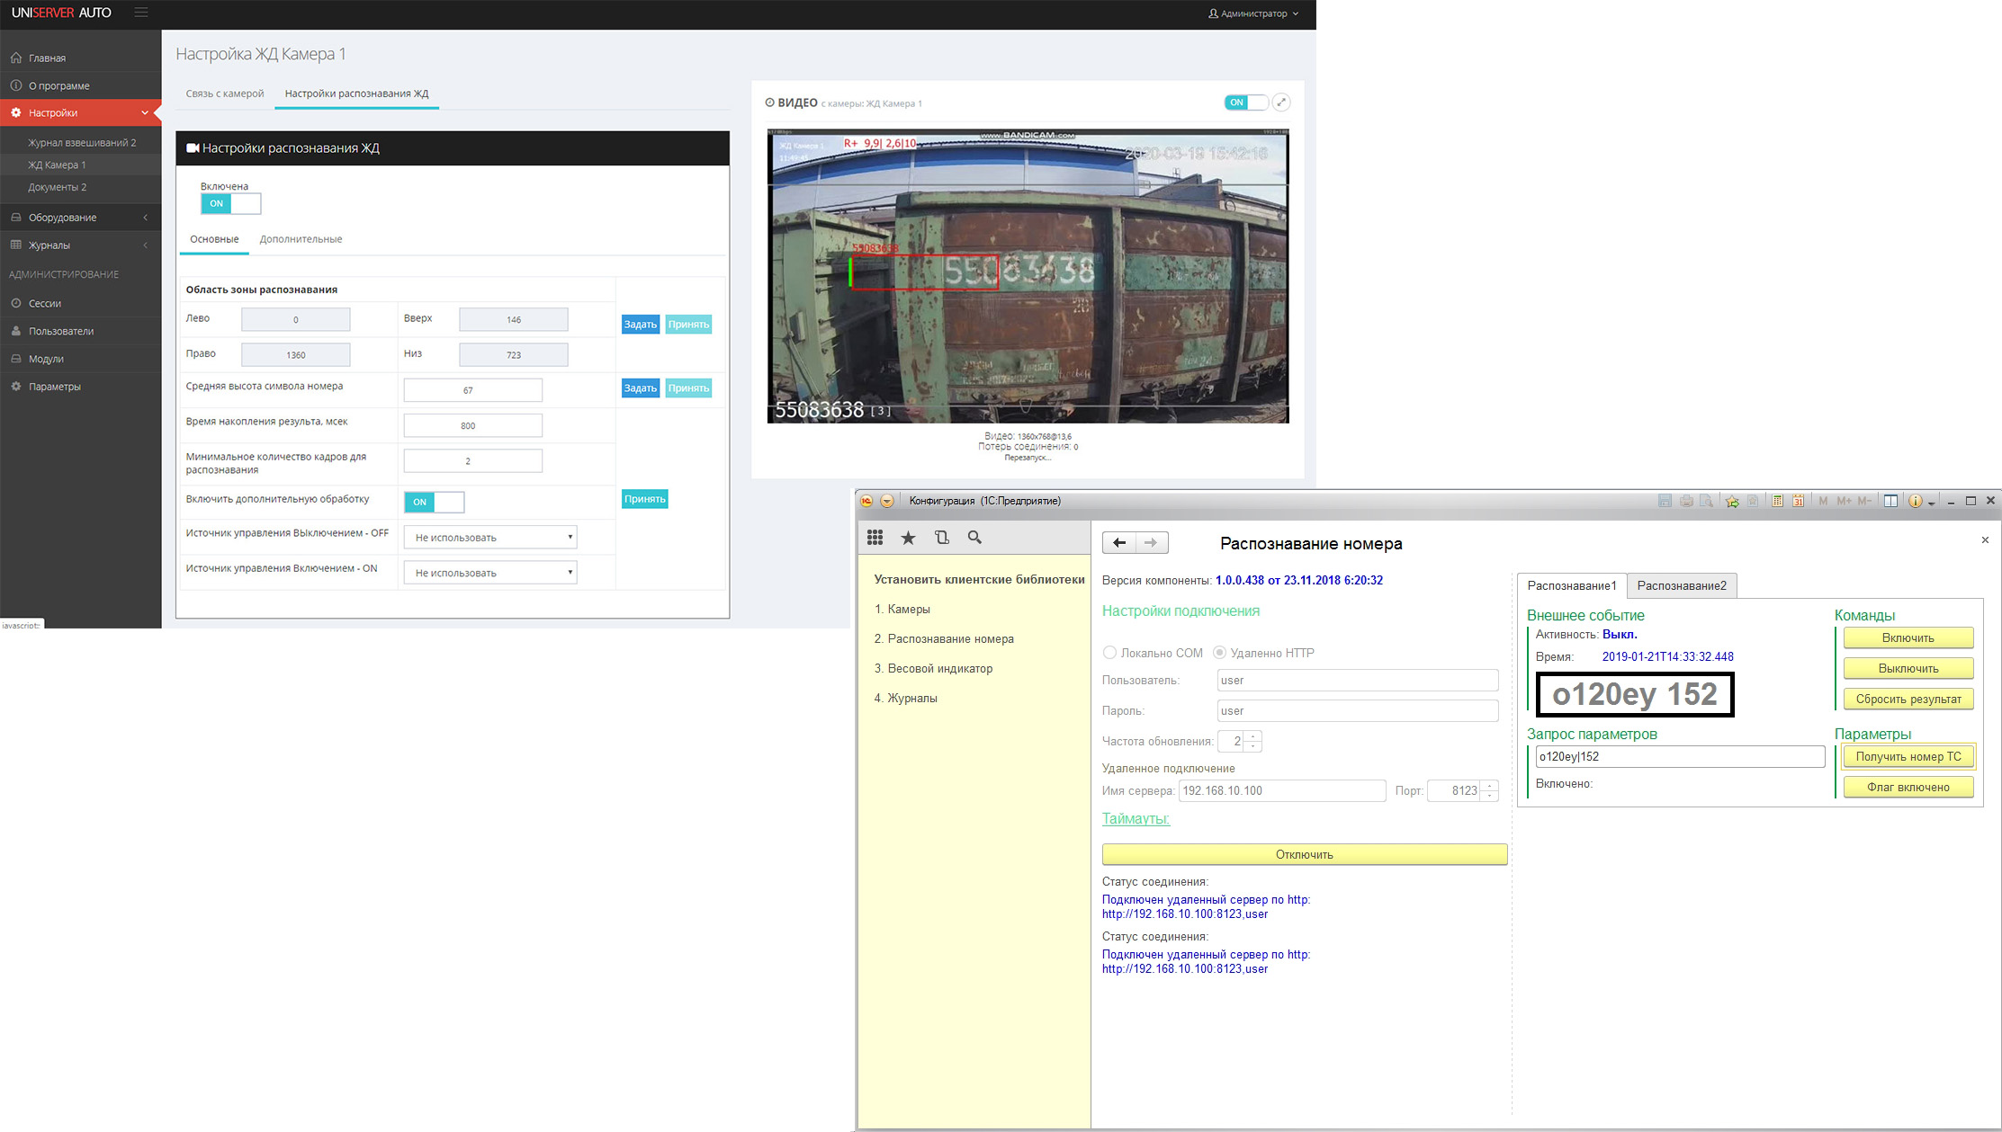Open 3. Весовой индикатор in 1C menu
The width and height of the screenshot is (2002, 1132).
pyautogui.click(x=933, y=668)
